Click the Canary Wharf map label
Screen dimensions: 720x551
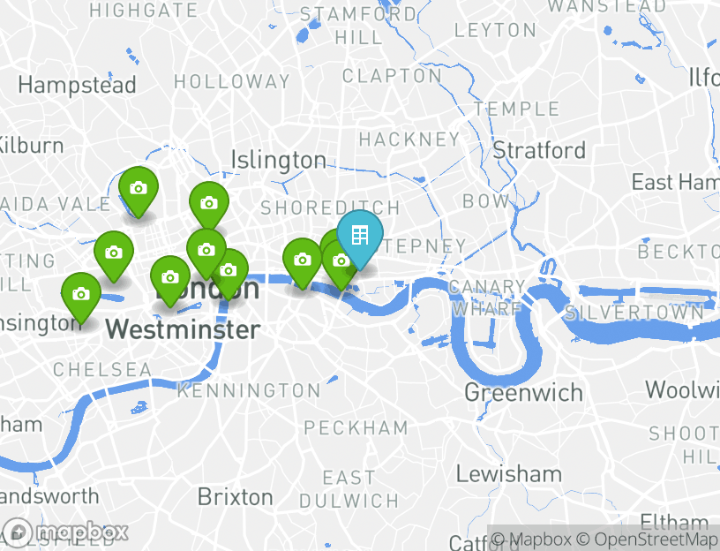(x=487, y=298)
